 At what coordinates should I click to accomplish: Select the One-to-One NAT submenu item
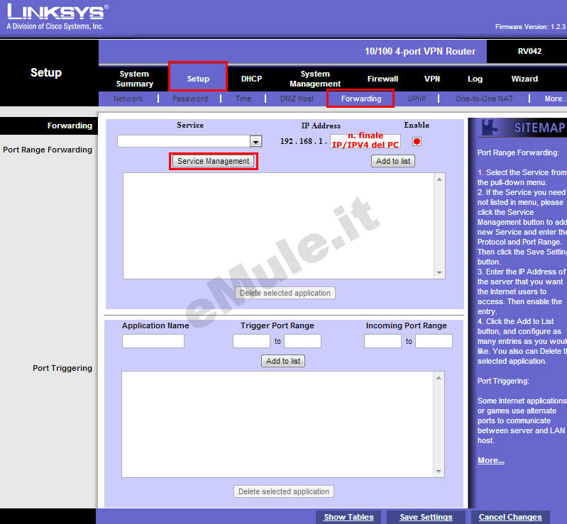(484, 99)
